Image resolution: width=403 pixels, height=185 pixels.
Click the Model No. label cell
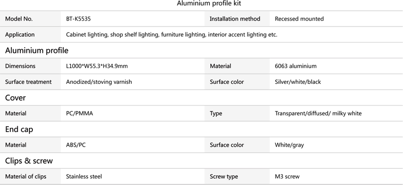(30, 19)
